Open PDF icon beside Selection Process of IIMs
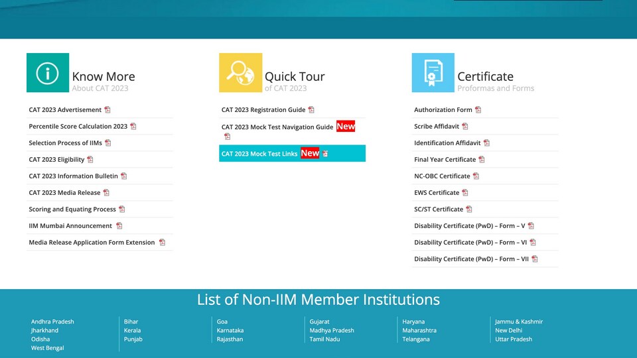This screenshot has height=358, width=637. click(107, 143)
